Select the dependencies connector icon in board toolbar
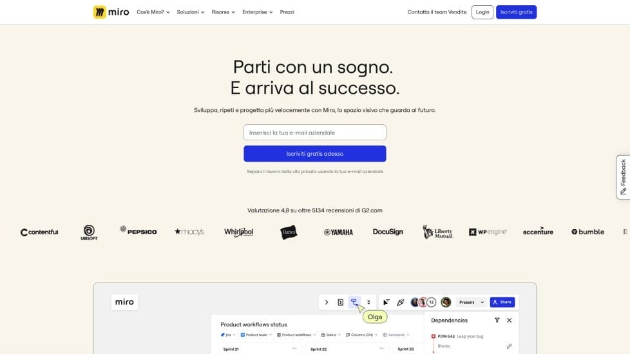The height and width of the screenshot is (354, 630). pyautogui.click(x=354, y=302)
